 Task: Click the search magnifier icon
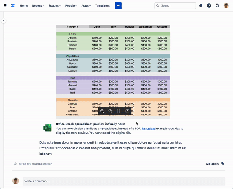point(158,6)
